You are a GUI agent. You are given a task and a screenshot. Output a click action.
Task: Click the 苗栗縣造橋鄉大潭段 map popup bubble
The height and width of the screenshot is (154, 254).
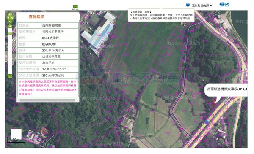[x=226, y=90]
